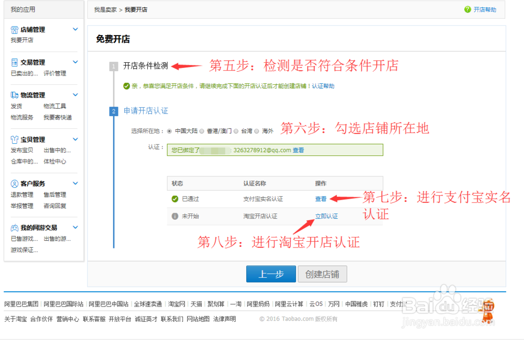Click the 开店帮助 help icon top right
The width and height of the screenshot is (524, 340).
467,9
